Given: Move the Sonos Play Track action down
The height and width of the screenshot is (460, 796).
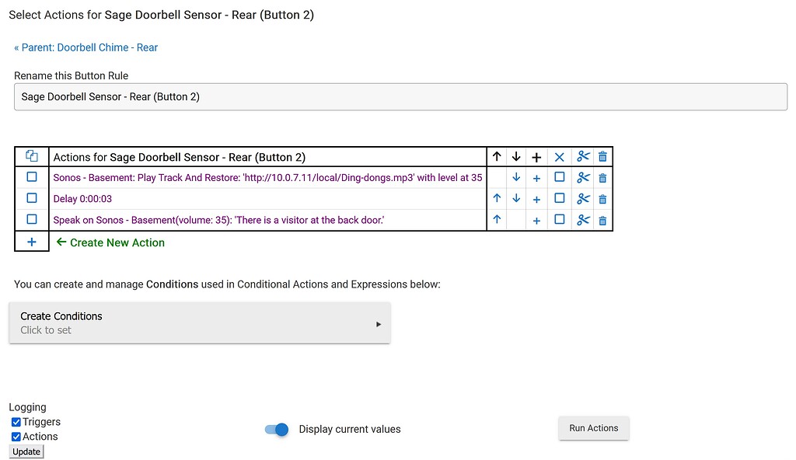Looking at the screenshot, I should click(x=516, y=177).
